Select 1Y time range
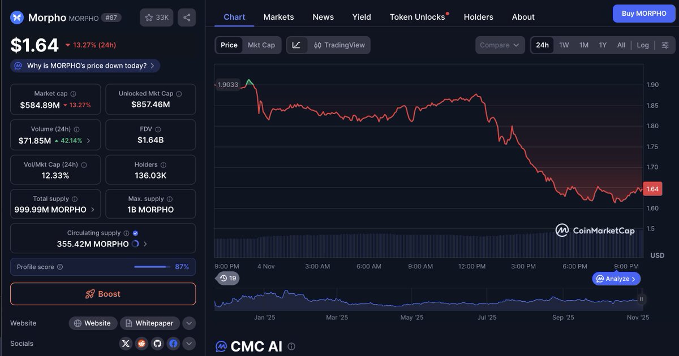 [603, 45]
